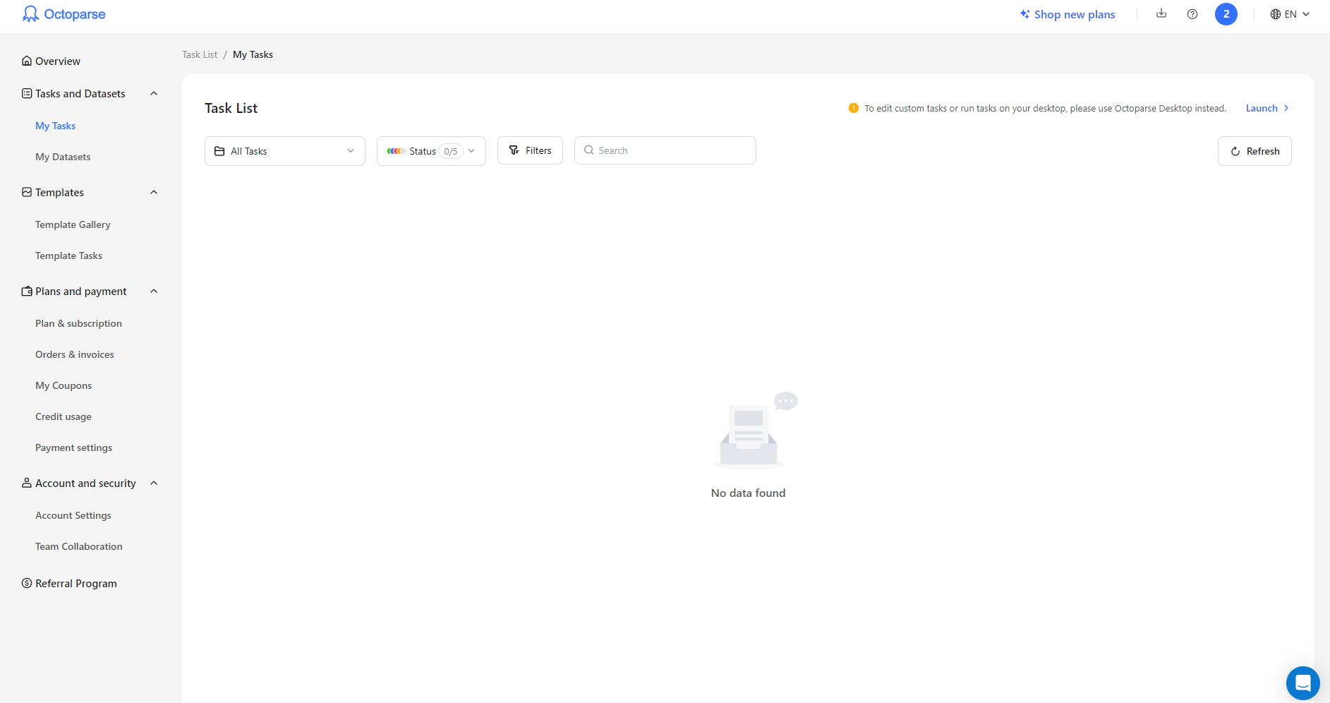The width and height of the screenshot is (1330, 703).
Task: Open Payment settings
Action: pos(73,447)
